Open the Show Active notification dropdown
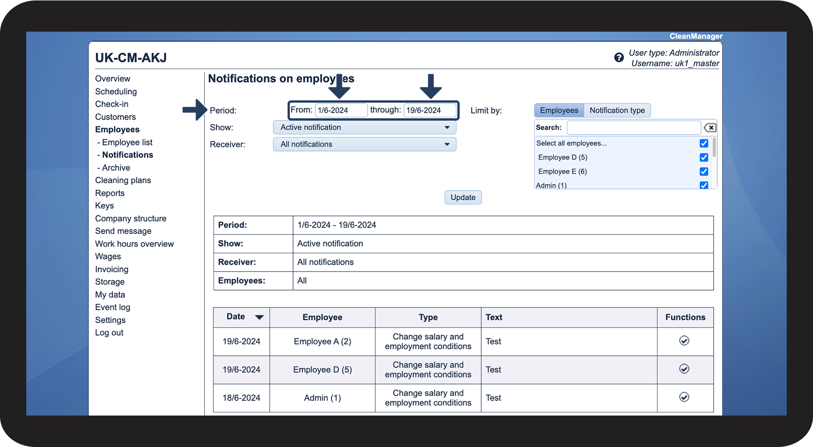This screenshot has width=813, height=447. 364,128
